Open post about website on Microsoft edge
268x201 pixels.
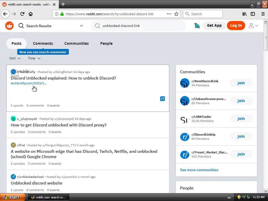point(84,154)
